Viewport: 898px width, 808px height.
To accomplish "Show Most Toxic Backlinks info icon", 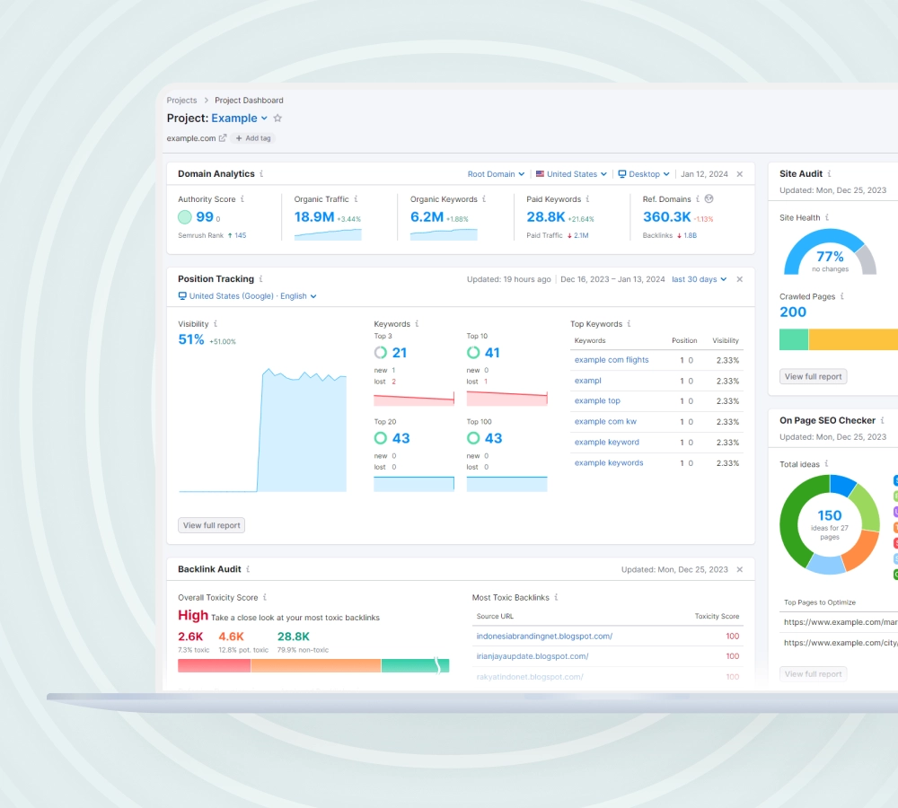I will [556, 597].
